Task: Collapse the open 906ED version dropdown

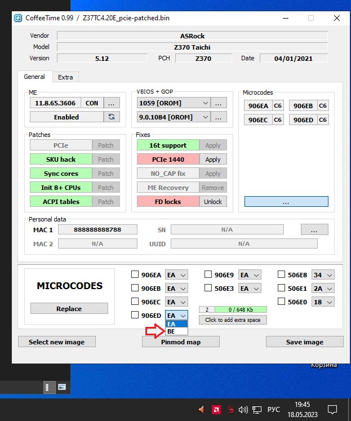Action: click(176, 316)
